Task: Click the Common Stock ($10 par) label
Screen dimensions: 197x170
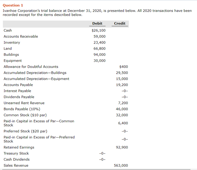Action: pos(25,115)
